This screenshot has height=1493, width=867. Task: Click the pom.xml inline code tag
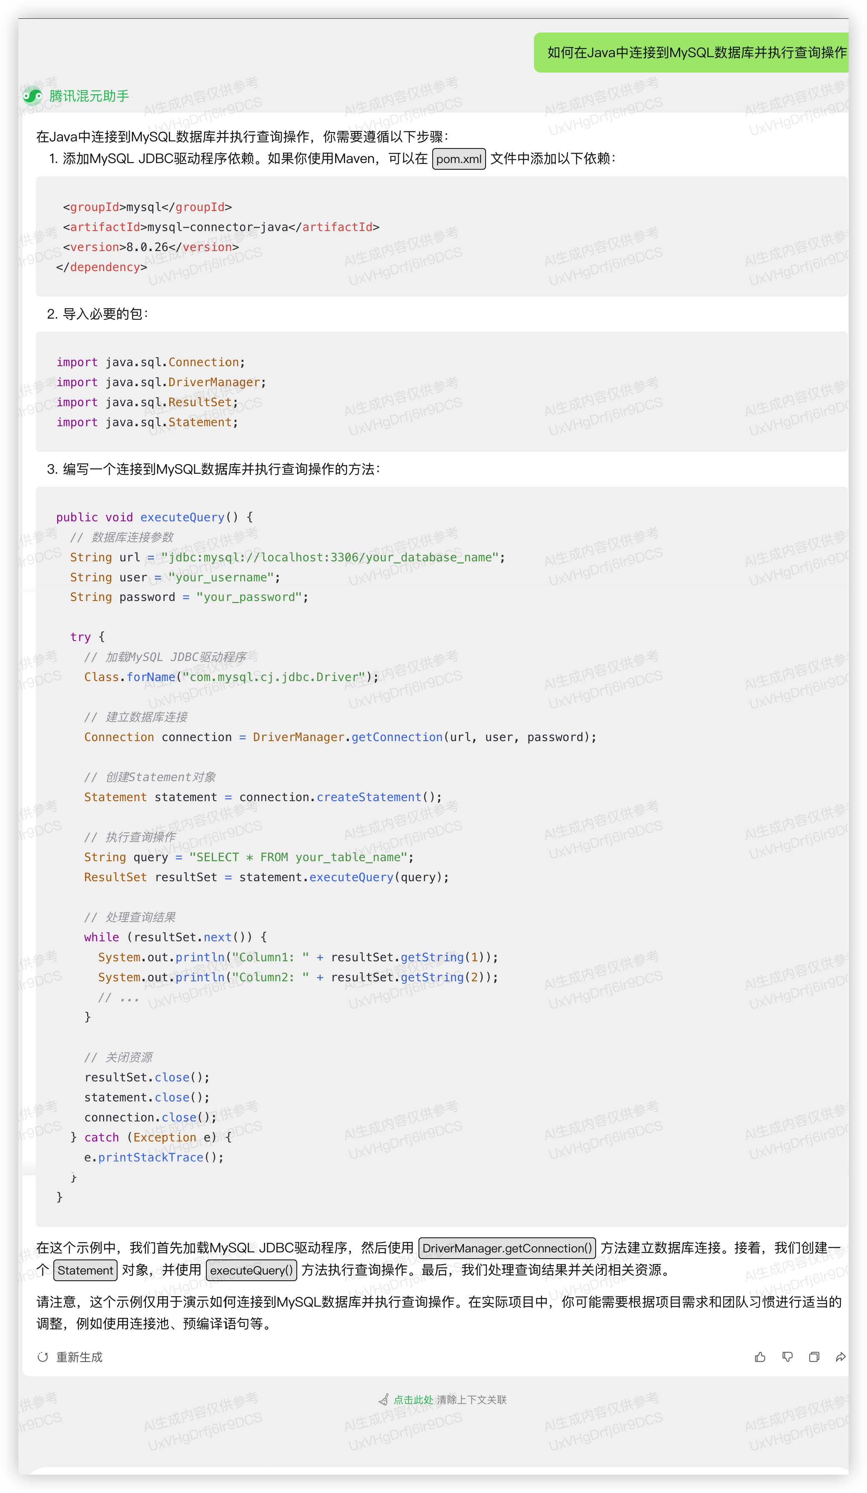pos(459,159)
